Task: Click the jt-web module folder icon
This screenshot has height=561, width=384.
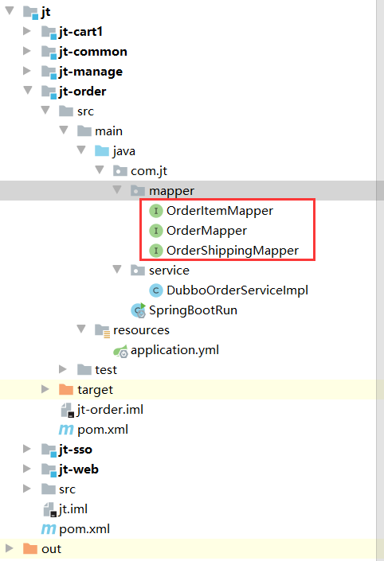Action: [49, 469]
